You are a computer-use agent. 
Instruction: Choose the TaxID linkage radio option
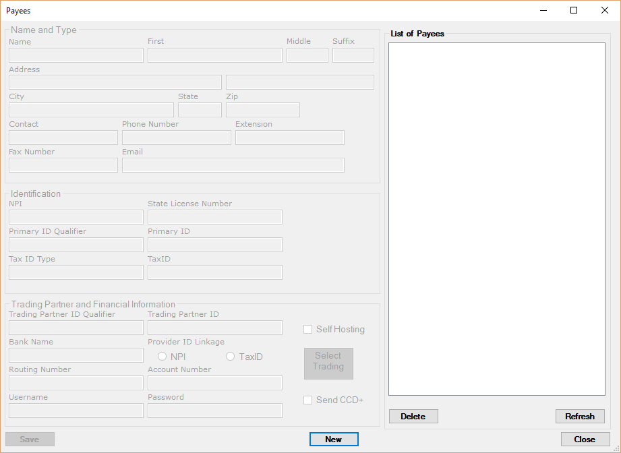pyautogui.click(x=231, y=357)
